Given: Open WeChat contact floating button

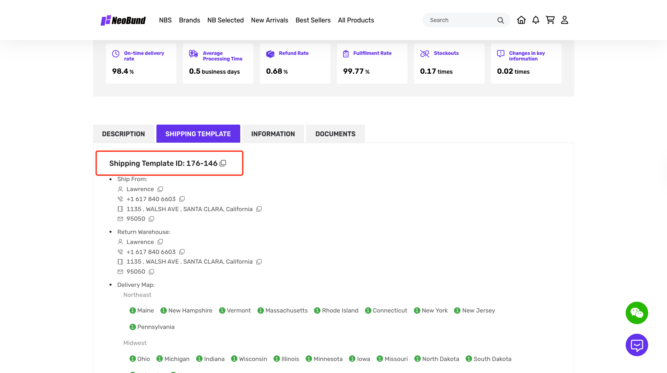Looking at the screenshot, I should [637, 313].
